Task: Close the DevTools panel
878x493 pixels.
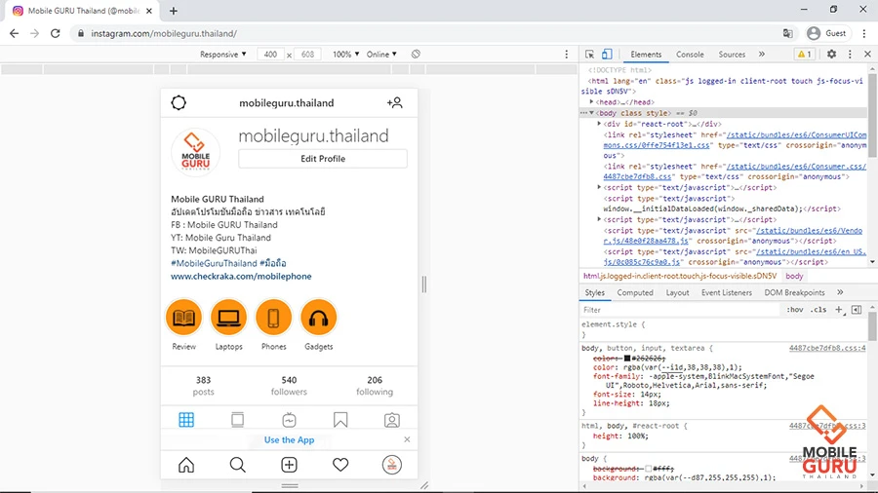Action: (x=867, y=55)
